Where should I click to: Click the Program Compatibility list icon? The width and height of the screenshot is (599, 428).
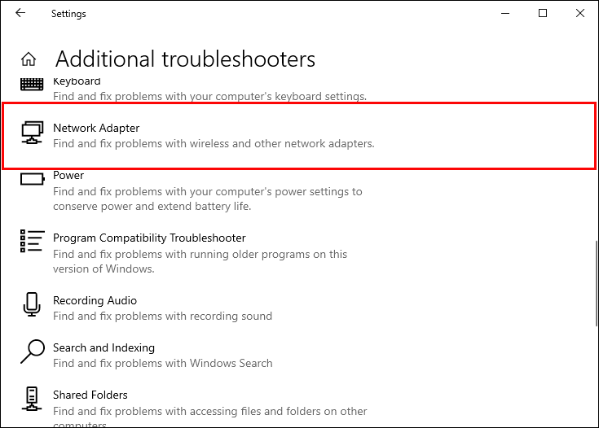(x=32, y=241)
